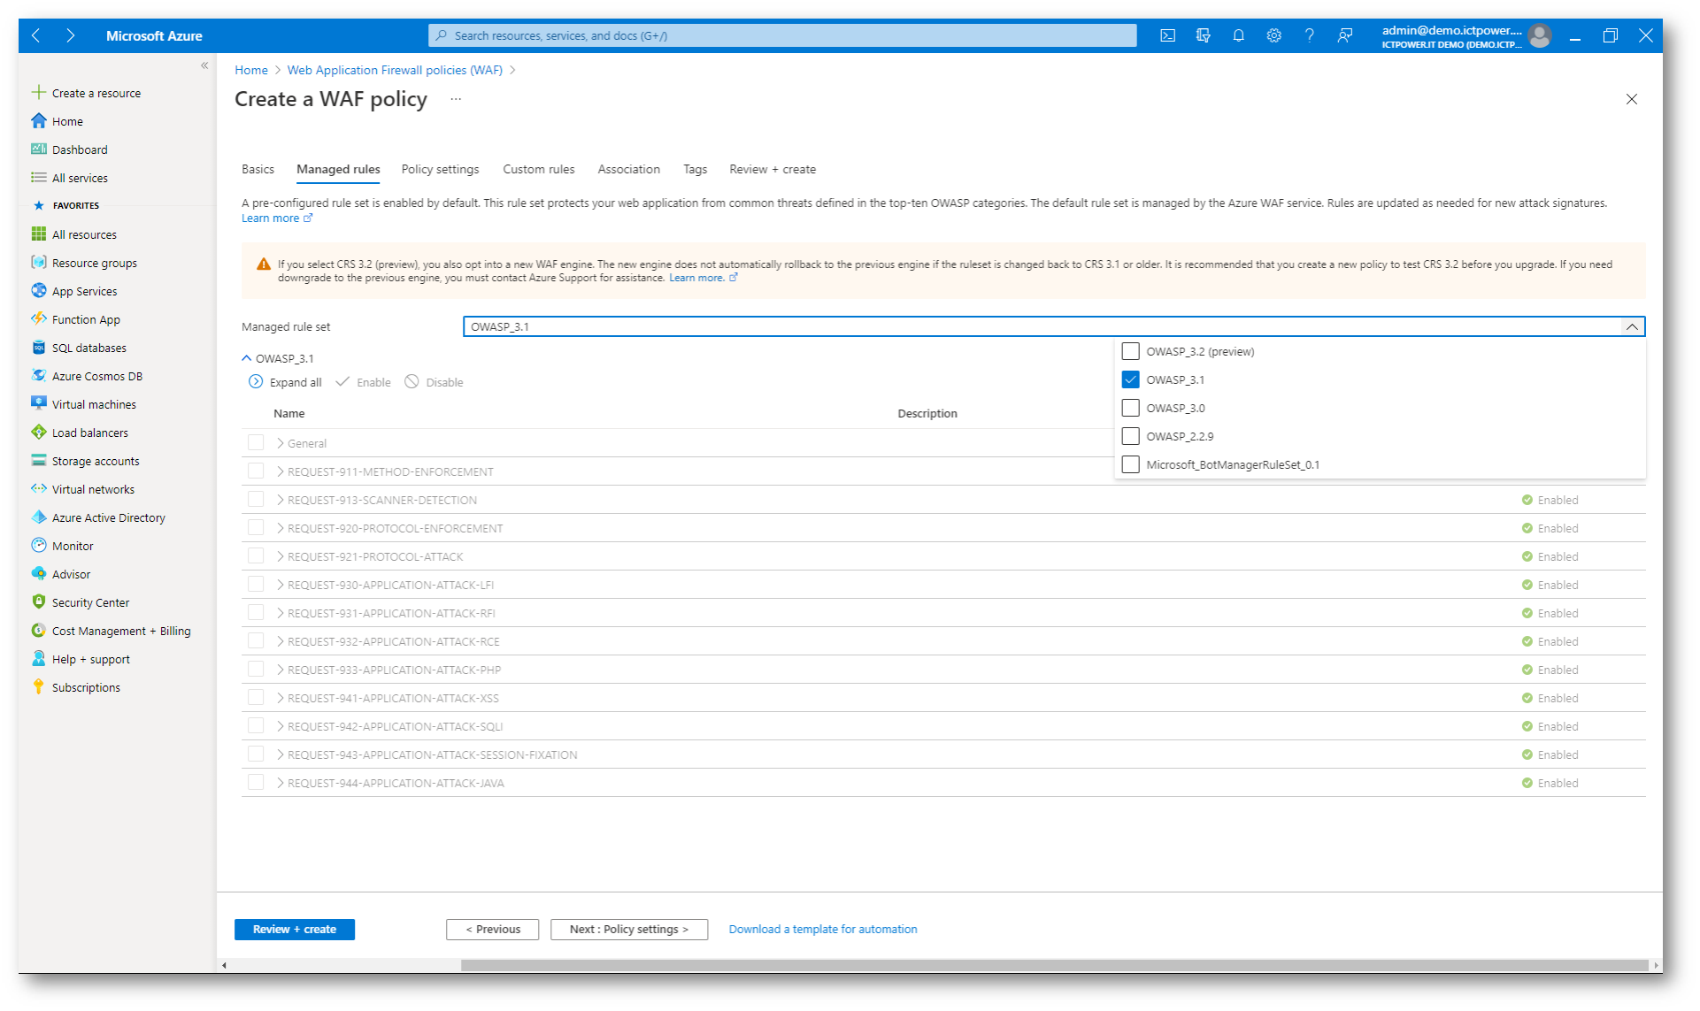The image size is (1700, 1011).
Task: Open the Feedback icon in the top bar
Action: click(x=1344, y=35)
